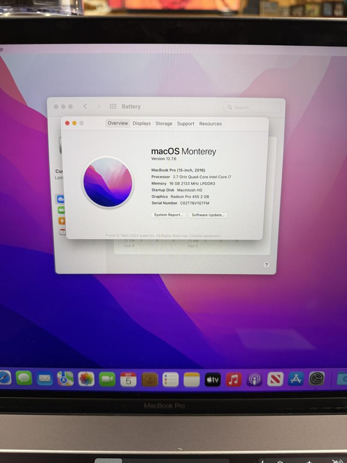This screenshot has height=463, width=347.
Task: Open Messages from the dock
Action: point(24,378)
